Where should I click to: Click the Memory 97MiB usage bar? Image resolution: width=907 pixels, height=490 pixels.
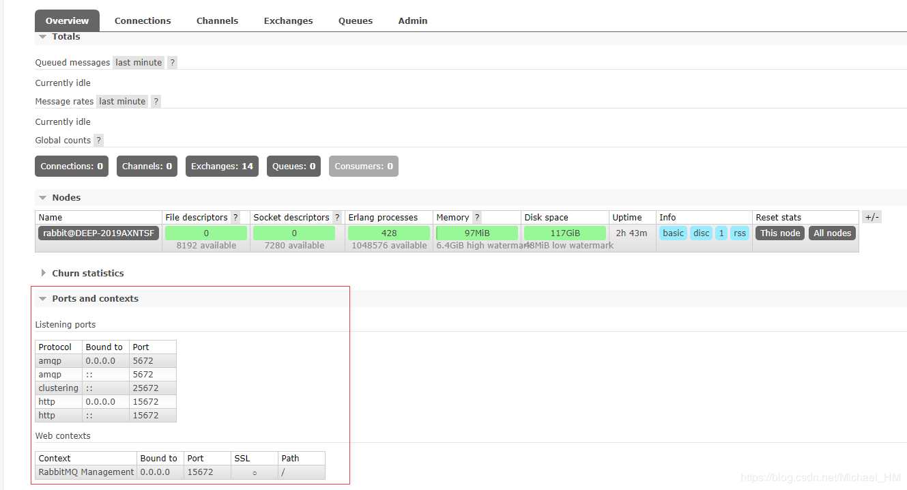477,233
